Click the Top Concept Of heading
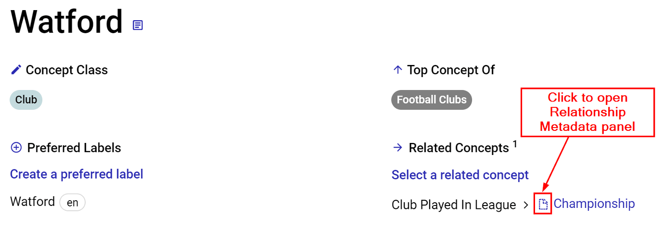Screen dimensions: 664x231 coord(451,70)
